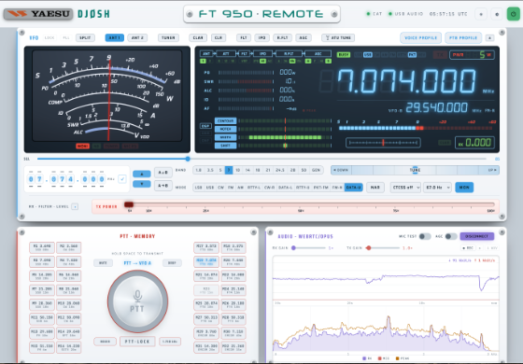This screenshot has width=523, height=364.
Task: Select DATA-U mode
Action: (x=353, y=188)
